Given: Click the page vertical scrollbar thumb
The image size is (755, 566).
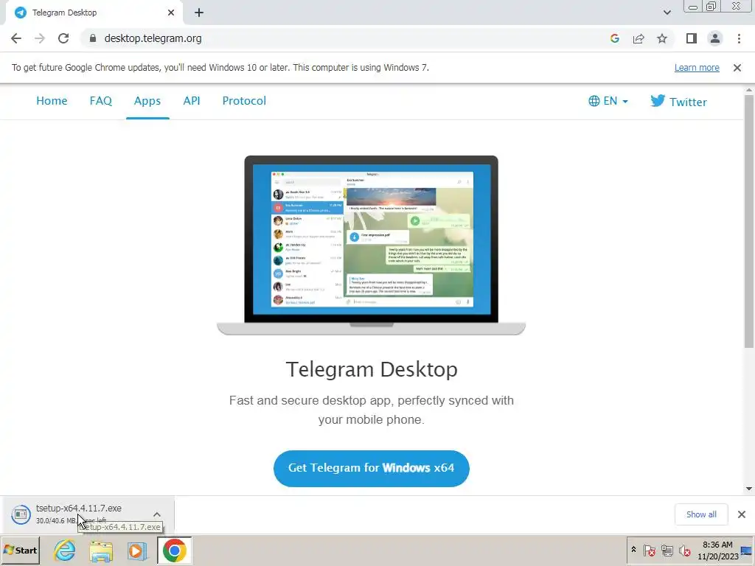Looking at the screenshot, I should coord(749,221).
